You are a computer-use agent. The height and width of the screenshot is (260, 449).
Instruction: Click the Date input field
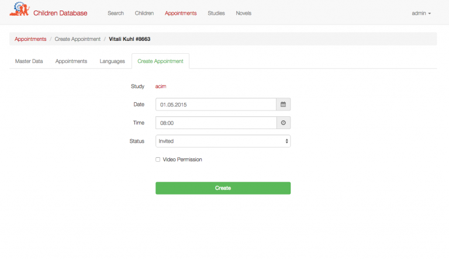[216, 105]
